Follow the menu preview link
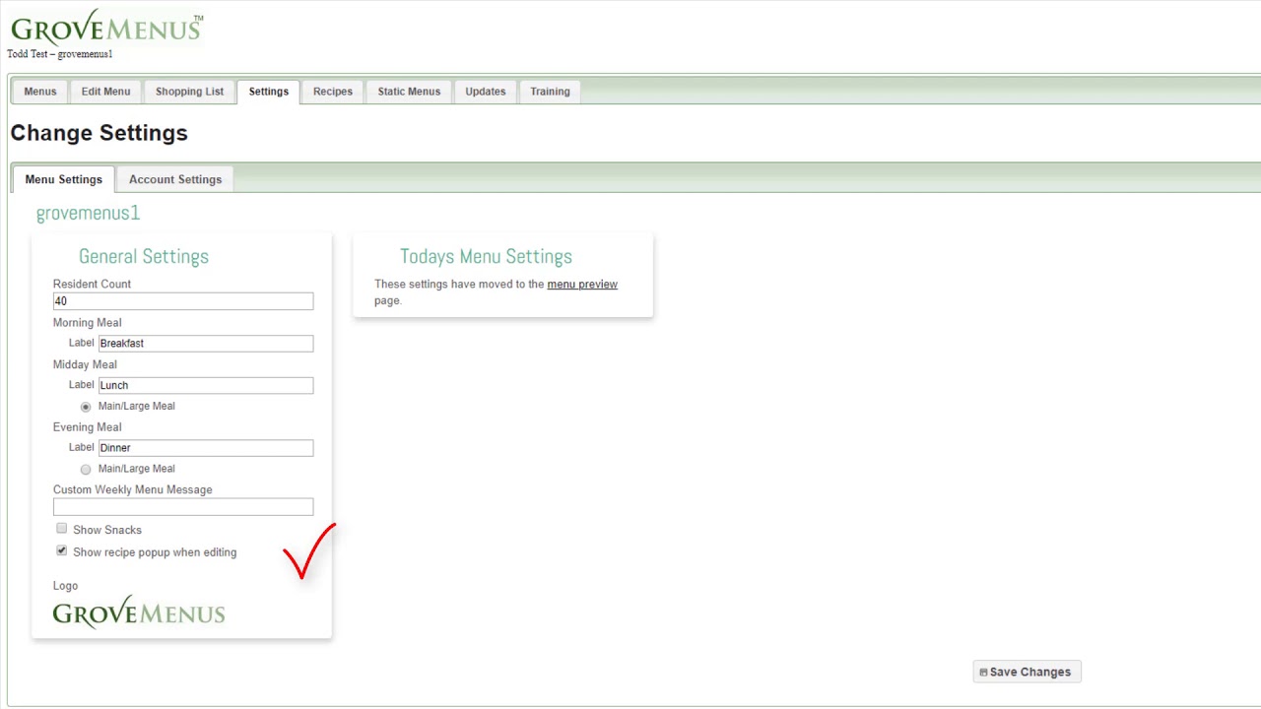The width and height of the screenshot is (1261, 709). point(582,284)
